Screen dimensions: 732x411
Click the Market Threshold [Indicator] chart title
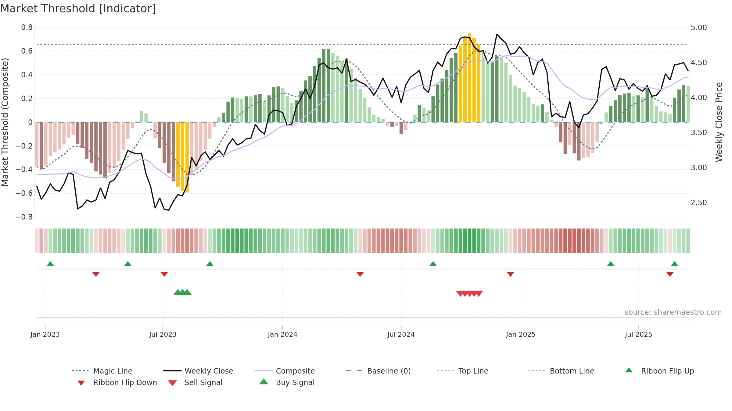click(78, 9)
